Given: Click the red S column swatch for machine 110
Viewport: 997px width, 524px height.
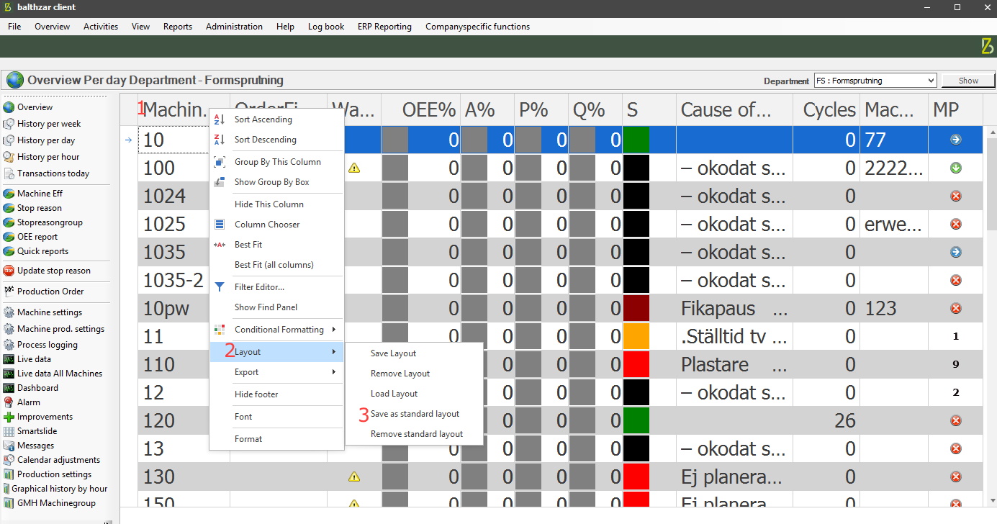Looking at the screenshot, I should pyautogui.click(x=636, y=364).
